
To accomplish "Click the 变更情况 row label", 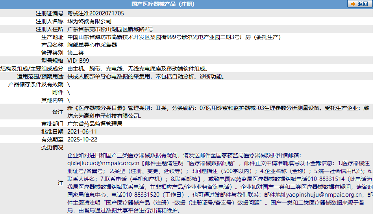I will coord(52,147).
